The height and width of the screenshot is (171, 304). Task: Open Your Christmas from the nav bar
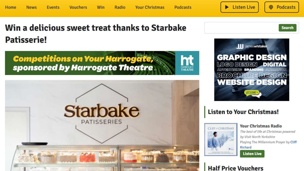[x=150, y=7]
